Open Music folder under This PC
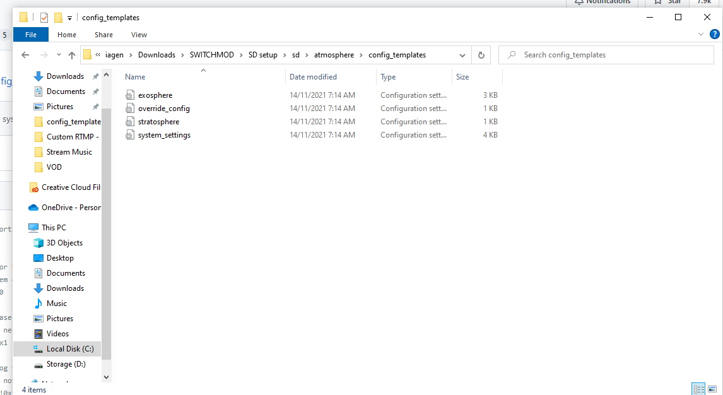The height and width of the screenshot is (395, 723). point(56,304)
